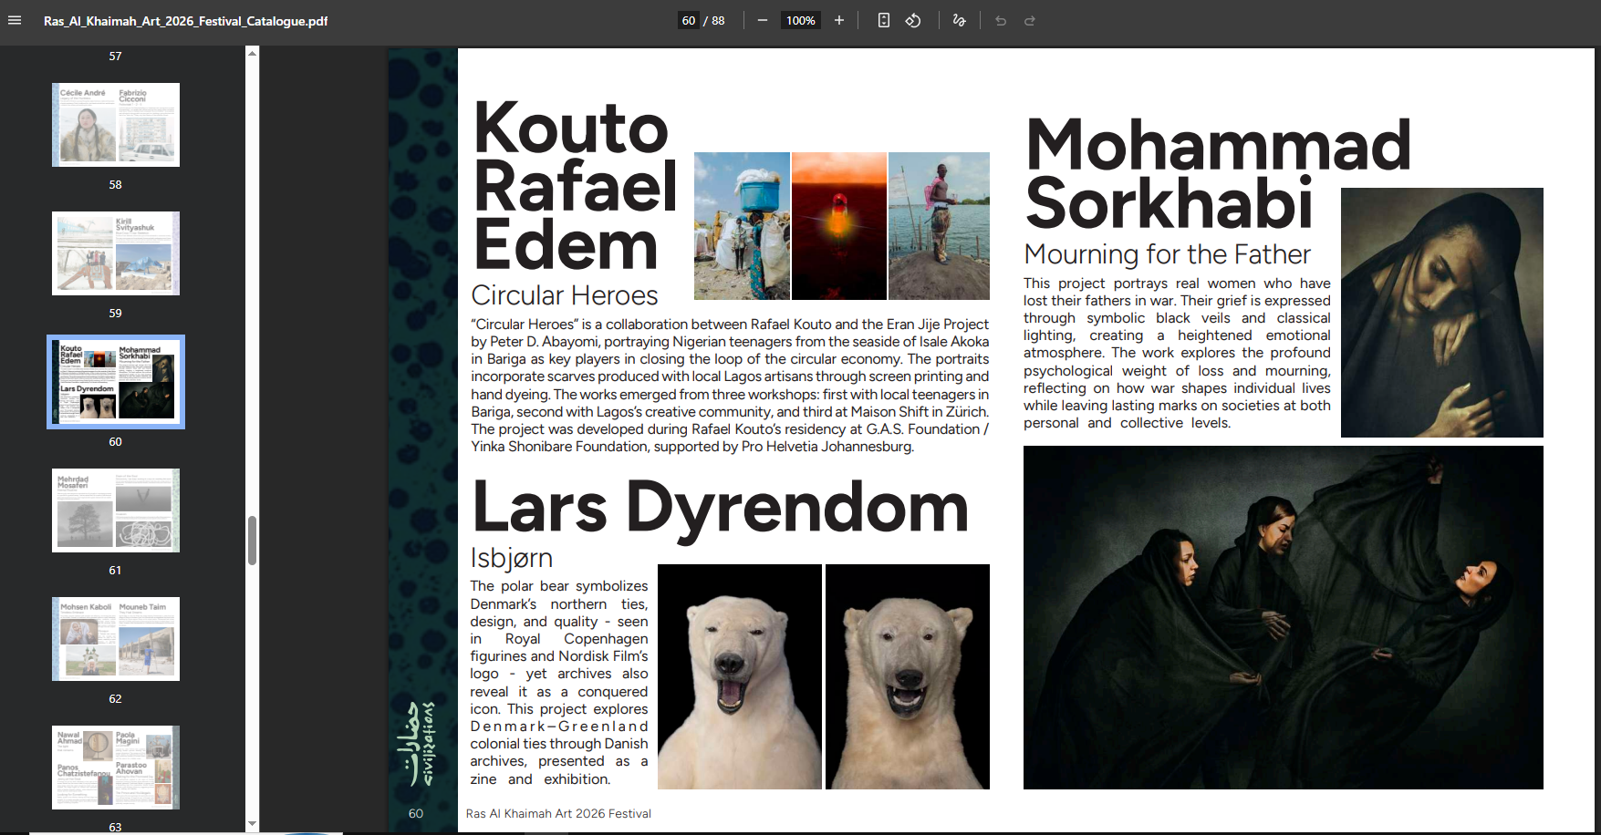Click the large photo of three veiled women
1601x835 pixels.
[x=1284, y=617]
